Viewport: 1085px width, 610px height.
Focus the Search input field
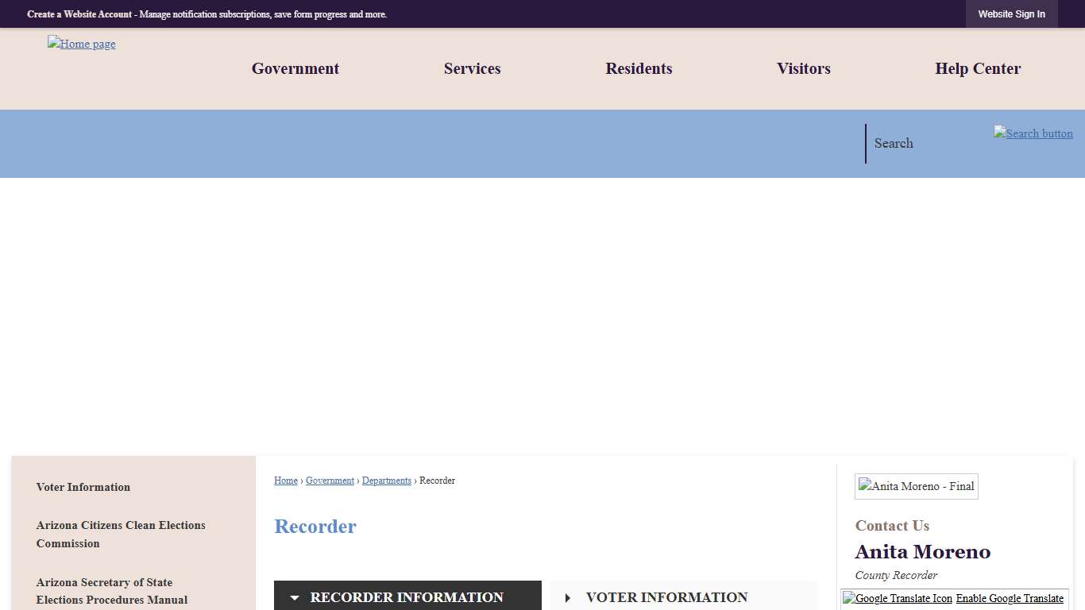[925, 144]
